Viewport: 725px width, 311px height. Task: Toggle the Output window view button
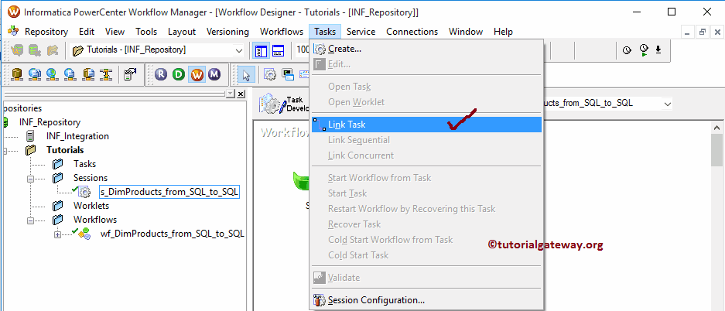278,50
